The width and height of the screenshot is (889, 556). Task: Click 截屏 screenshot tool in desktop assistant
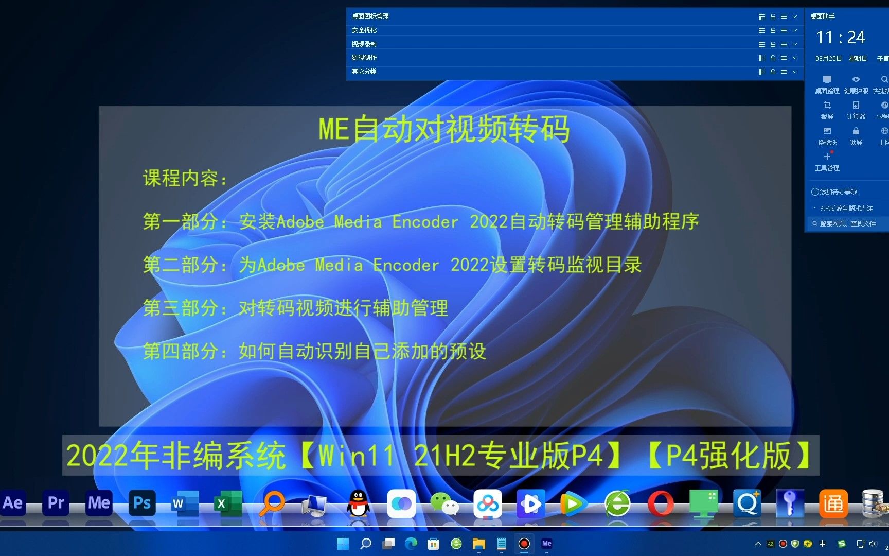[827, 110]
